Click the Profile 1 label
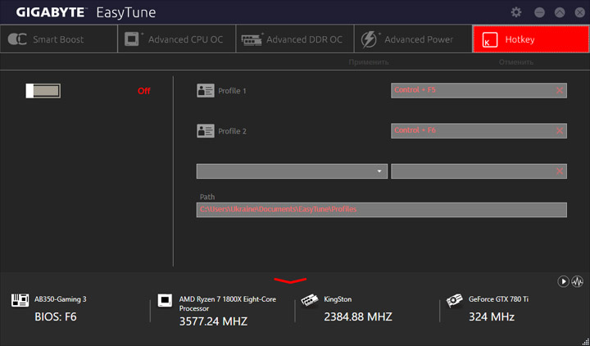The width and height of the screenshot is (590, 346). 232,91
